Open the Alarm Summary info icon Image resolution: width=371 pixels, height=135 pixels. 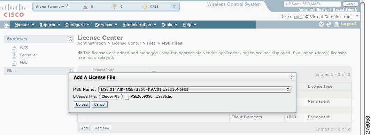click(67, 6)
